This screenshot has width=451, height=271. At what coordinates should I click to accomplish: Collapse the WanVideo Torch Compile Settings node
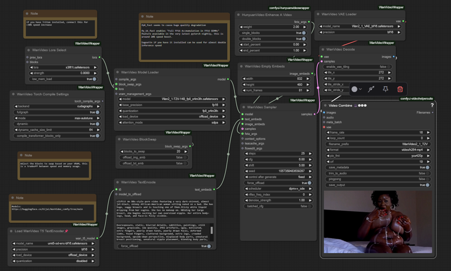tap(14, 94)
